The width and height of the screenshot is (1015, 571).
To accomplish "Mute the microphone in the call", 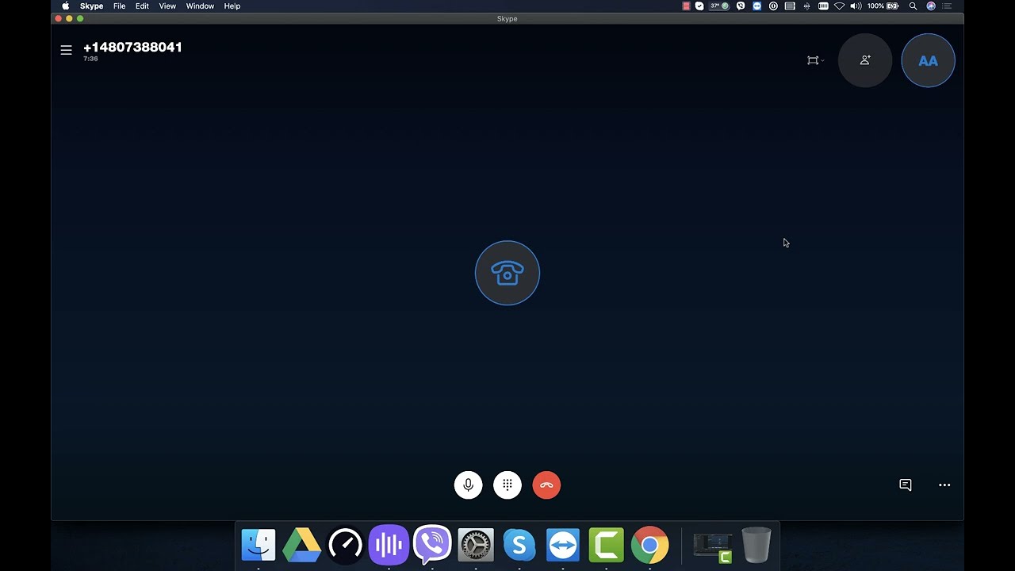I will pos(468,485).
